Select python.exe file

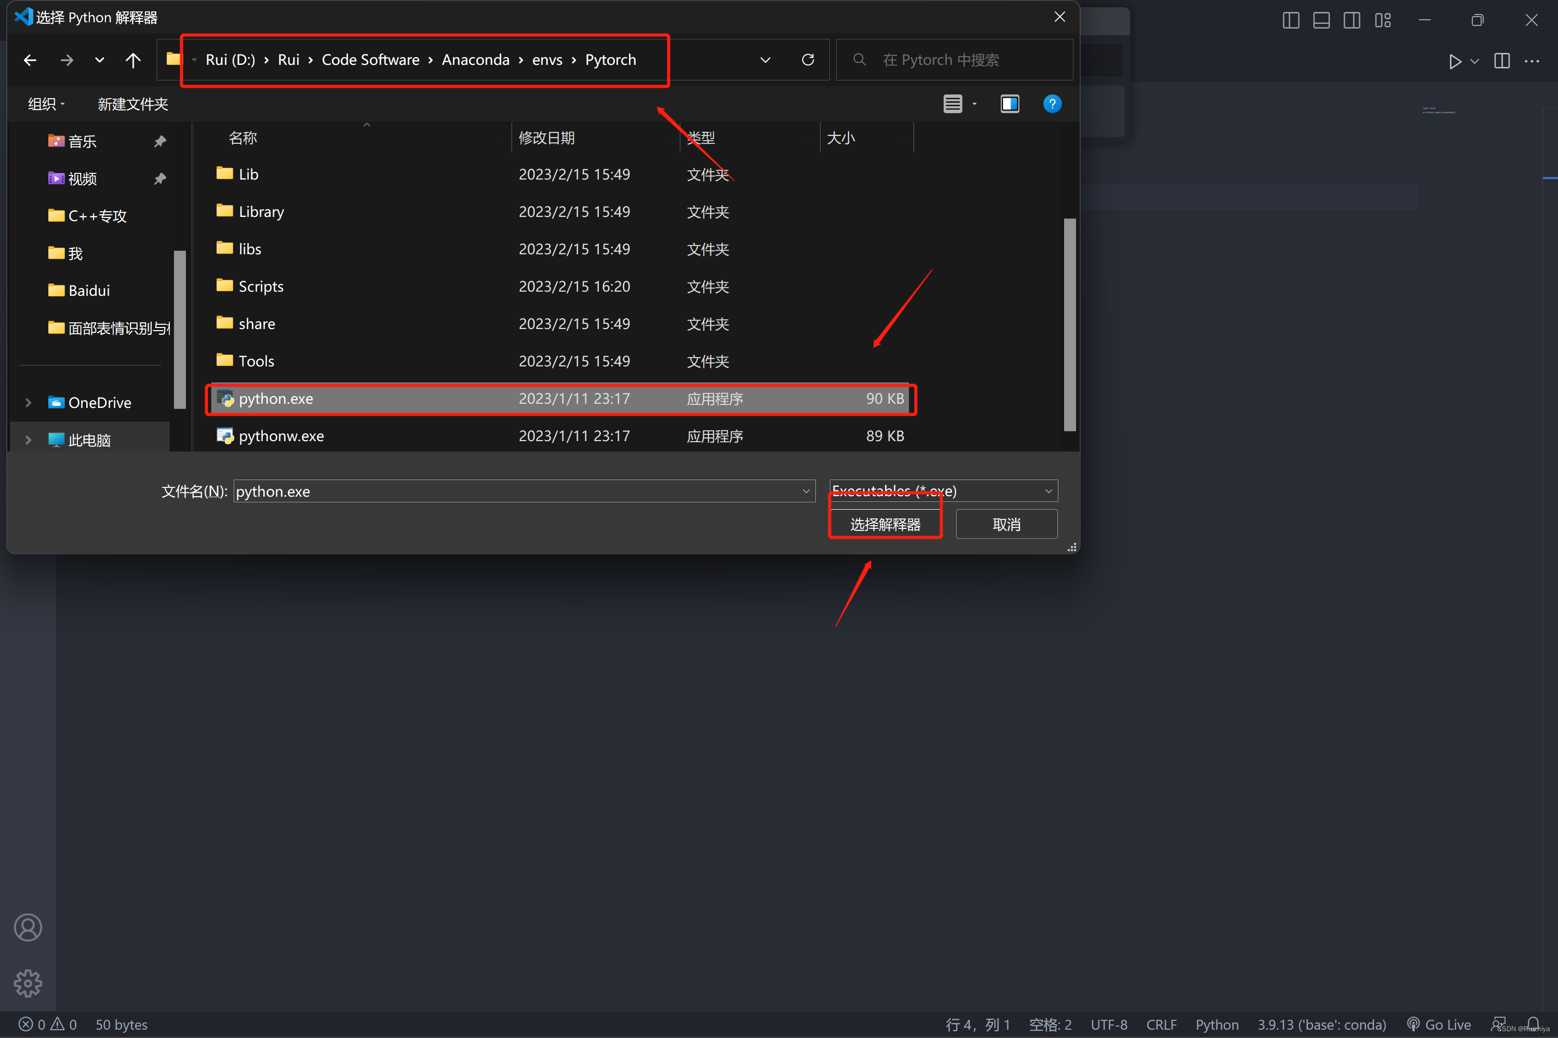(560, 399)
